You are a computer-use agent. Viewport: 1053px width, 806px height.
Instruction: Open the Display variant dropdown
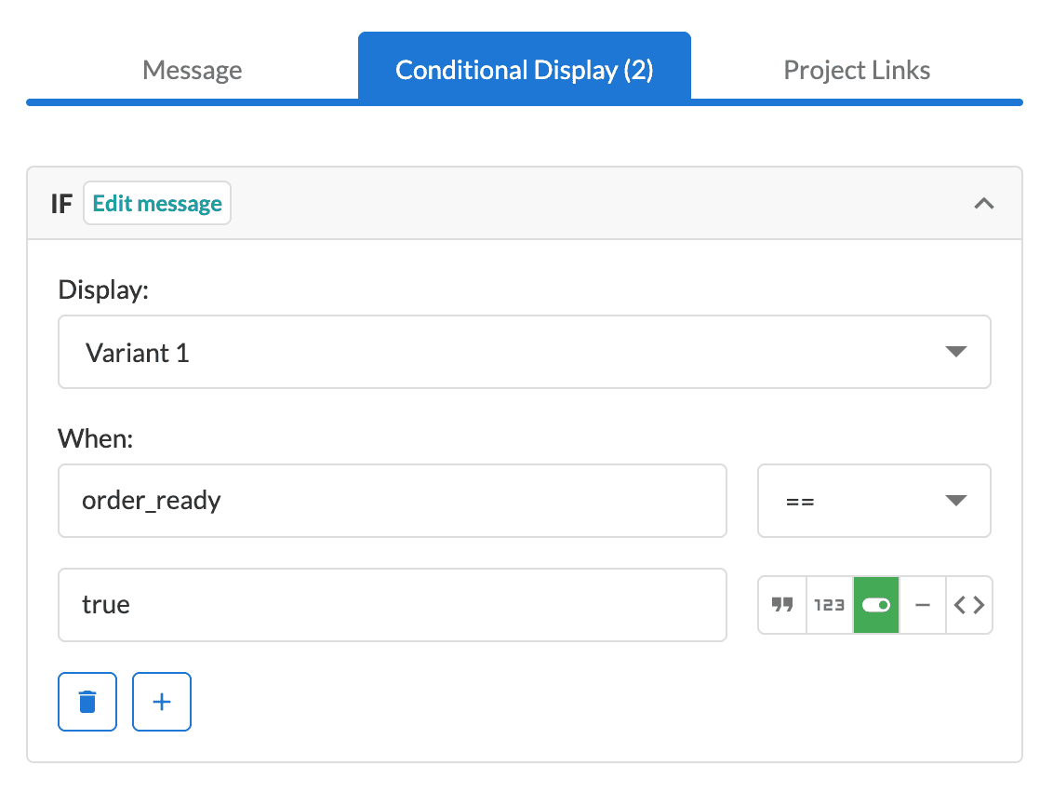(x=525, y=352)
